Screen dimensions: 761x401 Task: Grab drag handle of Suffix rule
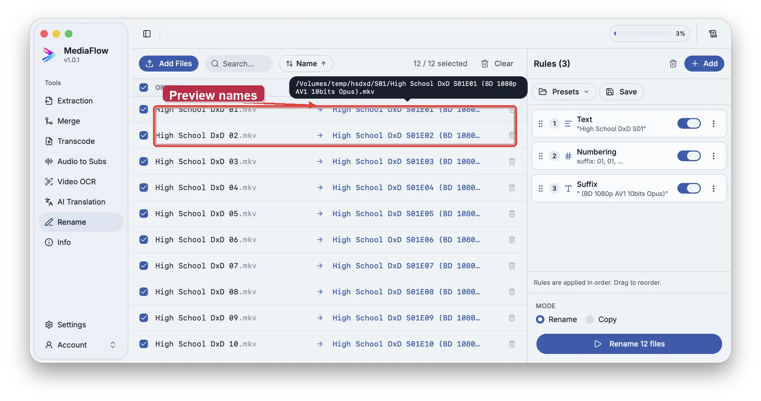point(541,188)
